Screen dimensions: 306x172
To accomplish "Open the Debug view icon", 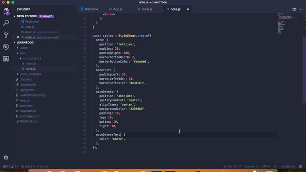I will 6,47.
